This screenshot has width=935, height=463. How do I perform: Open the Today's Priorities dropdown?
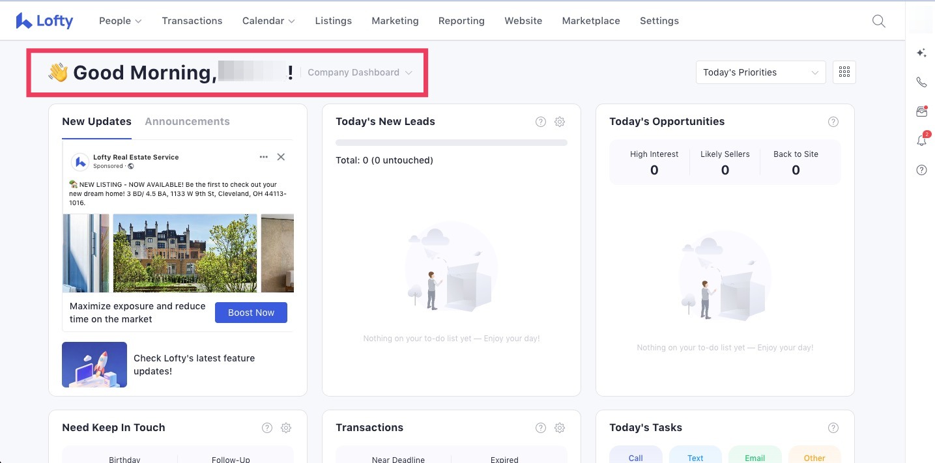(x=760, y=72)
